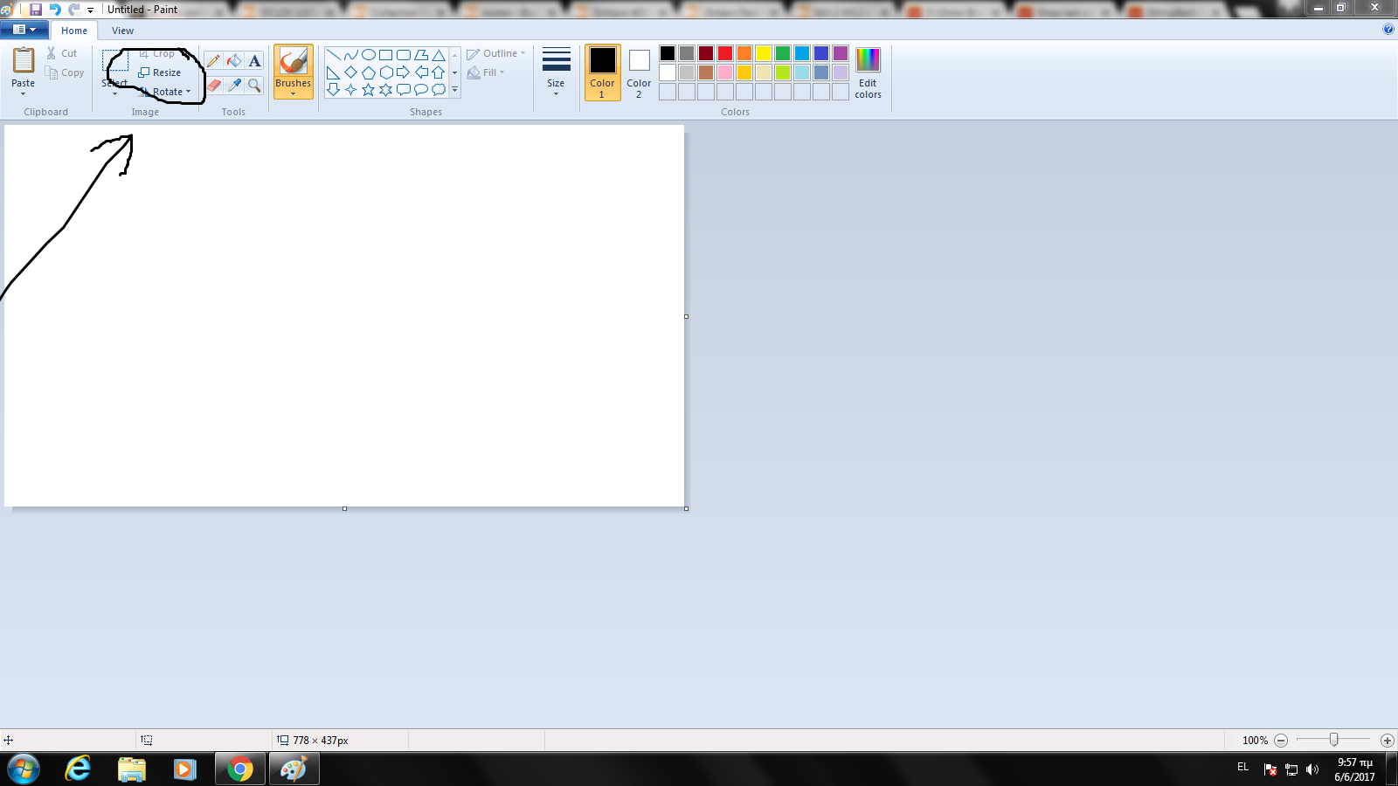Pick the Color picker eyedropper tool
Image resolution: width=1398 pixels, height=786 pixels.
[x=234, y=85]
